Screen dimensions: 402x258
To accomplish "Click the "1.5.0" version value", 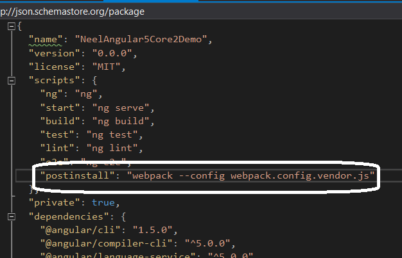I will coord(153,230).
